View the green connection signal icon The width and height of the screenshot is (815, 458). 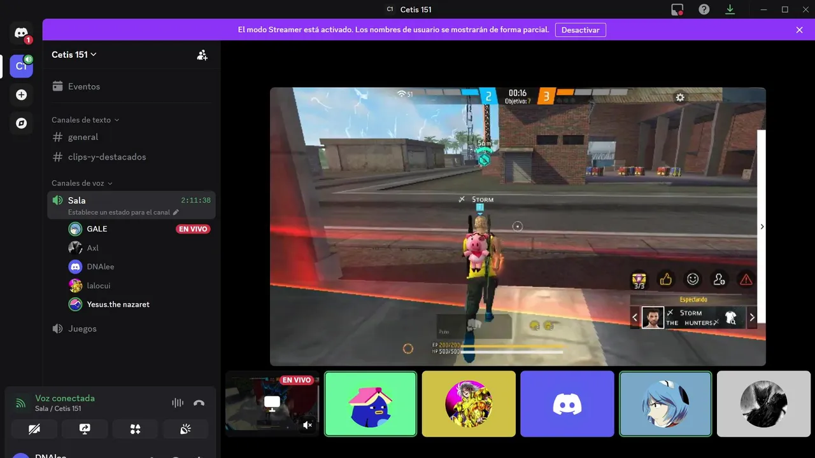21,403
